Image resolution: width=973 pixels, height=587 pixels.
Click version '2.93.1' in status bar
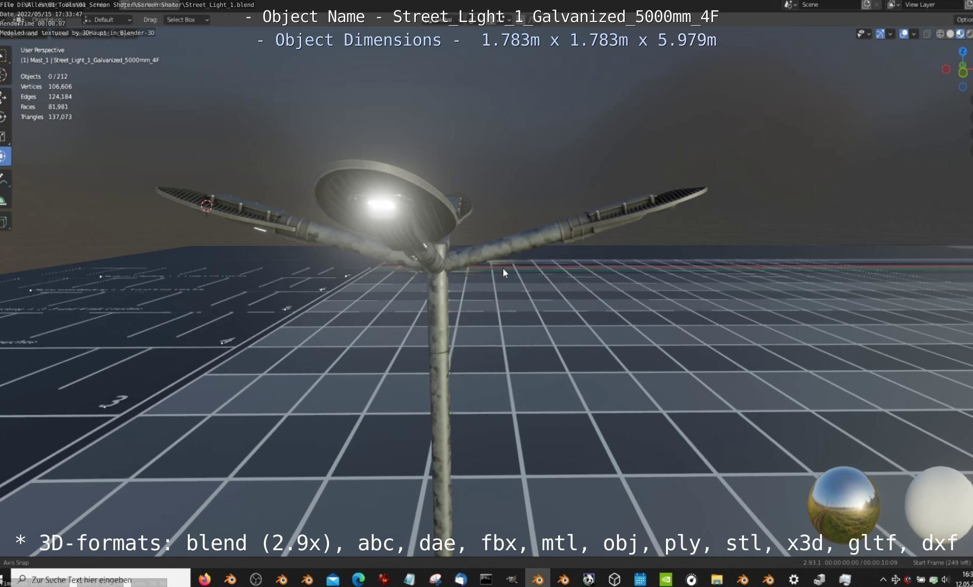point(812,562)
